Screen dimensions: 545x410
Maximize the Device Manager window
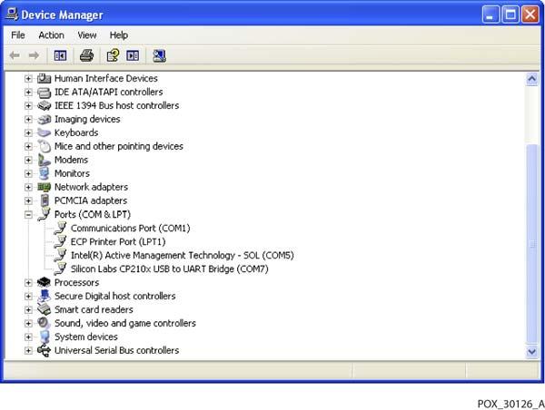click(x=510, y=15)
